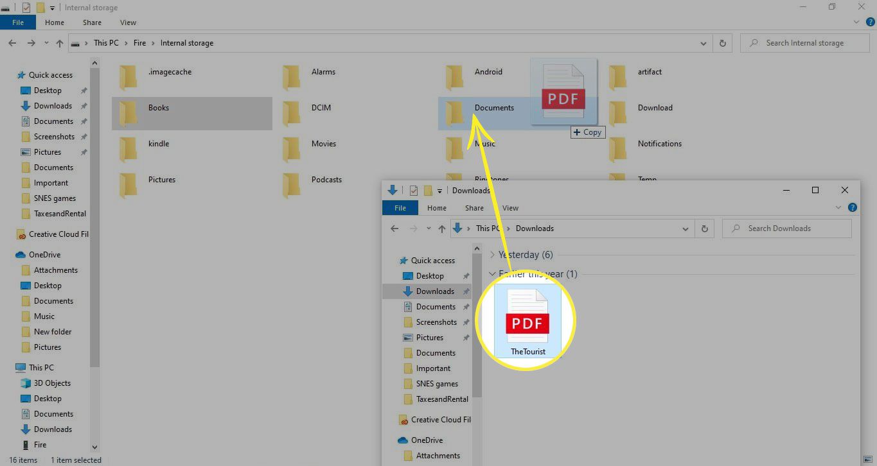The width and height of the screenshot is (877, 466).
Task: Expand ribbon in Downloads window
Action: (x=838, y=207)
